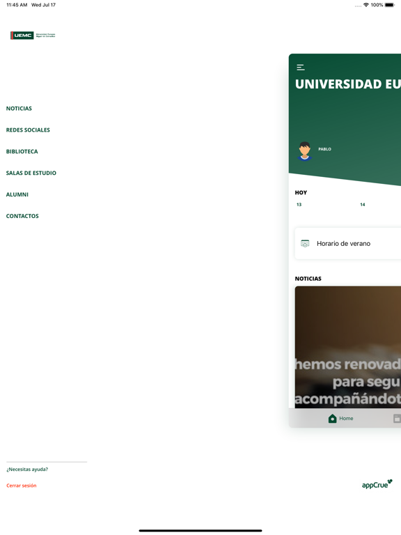Tap the Wed Jul 17 date in status bar
This screenshot has width=401, height=535.
pyautogui.click(x=43, y=5)
